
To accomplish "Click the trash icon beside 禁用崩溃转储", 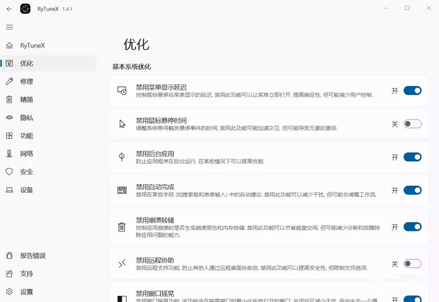I will [122, 227].
